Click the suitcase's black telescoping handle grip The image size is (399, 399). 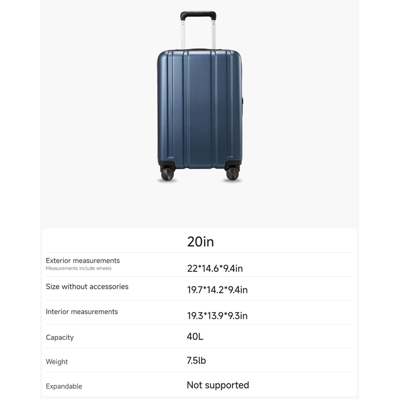click(x=198, y=15)
